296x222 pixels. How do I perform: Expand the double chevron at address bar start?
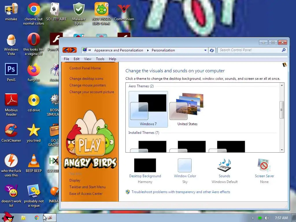point(90,50)
